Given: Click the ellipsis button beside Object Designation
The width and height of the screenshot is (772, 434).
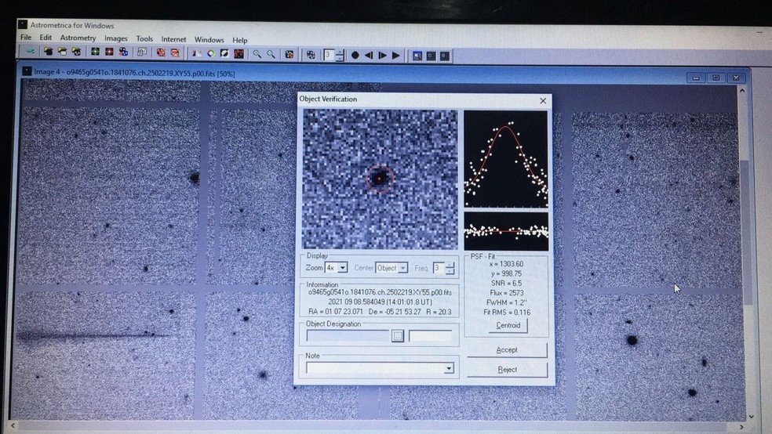Looking at the screenshot, I should click(x=398, y=335).
